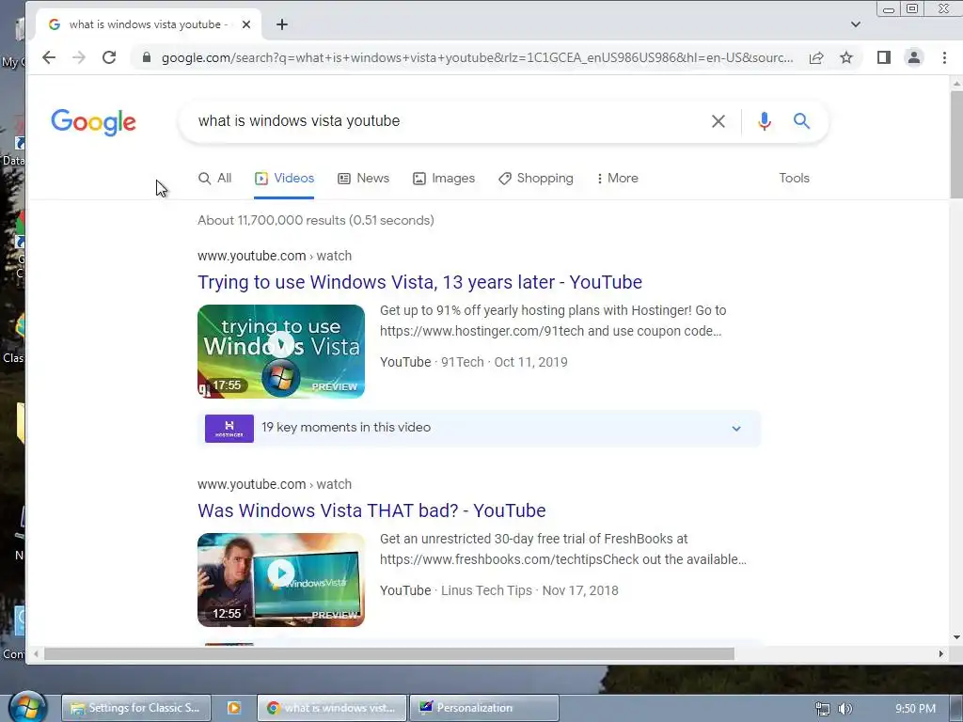
Task: Switch to Shopping results tab
Action: [x=535, y=178]
